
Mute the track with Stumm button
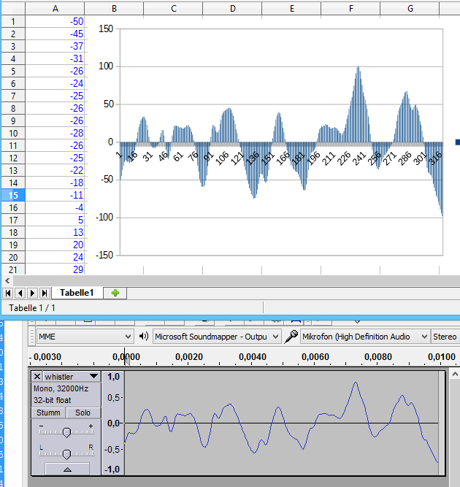pyautogui.click(x=48, y=413)
